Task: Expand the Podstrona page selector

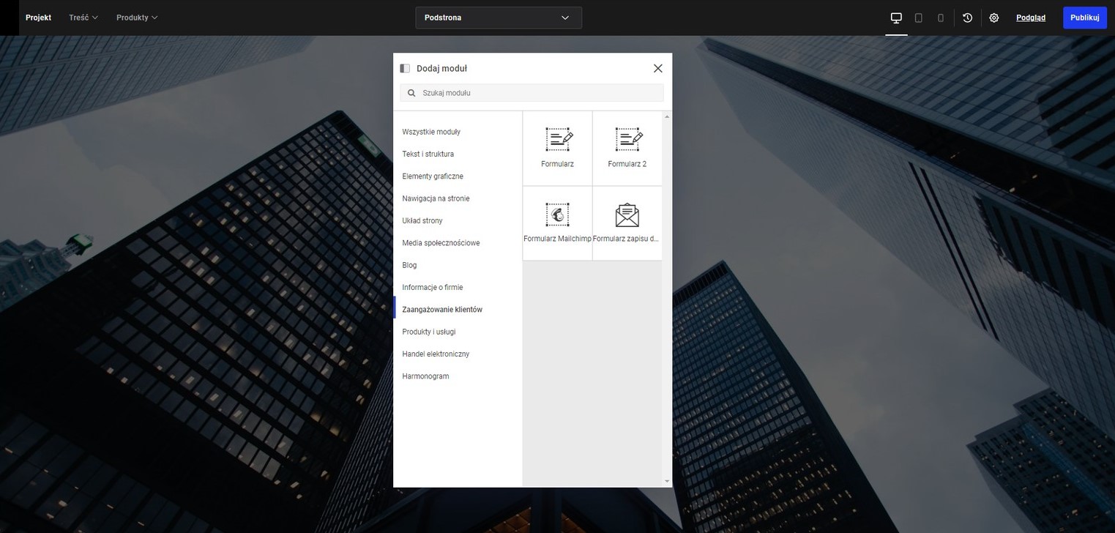Action: (499, 18)
